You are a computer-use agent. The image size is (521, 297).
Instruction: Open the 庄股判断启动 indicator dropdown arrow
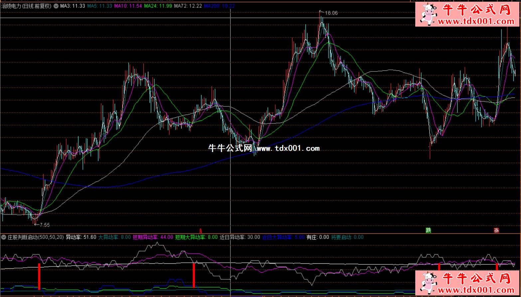[x=4, y=237]
